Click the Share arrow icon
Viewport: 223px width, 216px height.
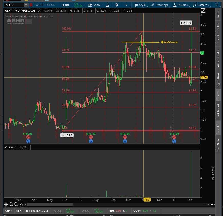pos(90,5)
